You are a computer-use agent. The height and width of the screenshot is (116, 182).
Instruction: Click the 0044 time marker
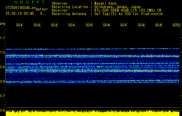(72, 25)
